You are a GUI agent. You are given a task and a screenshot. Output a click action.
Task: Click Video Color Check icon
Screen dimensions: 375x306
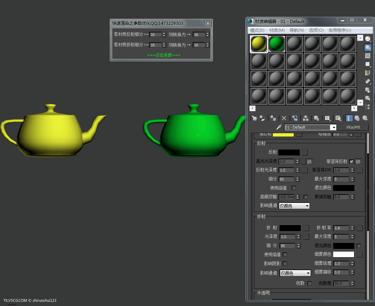(x=367, y=73)
